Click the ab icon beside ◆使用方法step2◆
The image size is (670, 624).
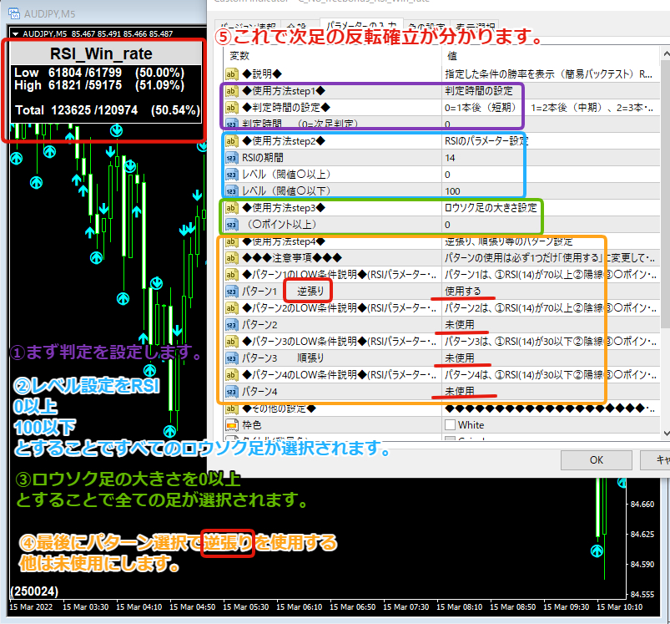click(231, 140)
